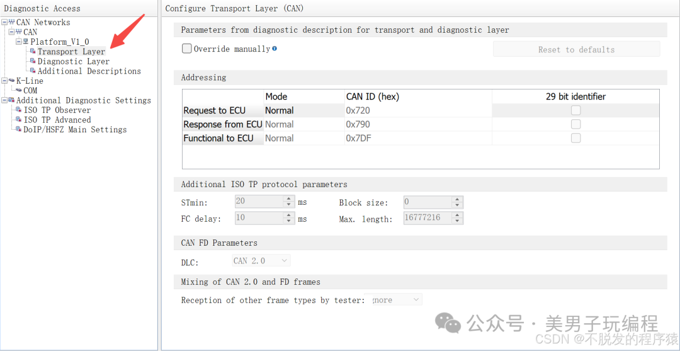
Task: Click the DoIP/HSFZ Main Settings icon
Action: click(19, 130)
